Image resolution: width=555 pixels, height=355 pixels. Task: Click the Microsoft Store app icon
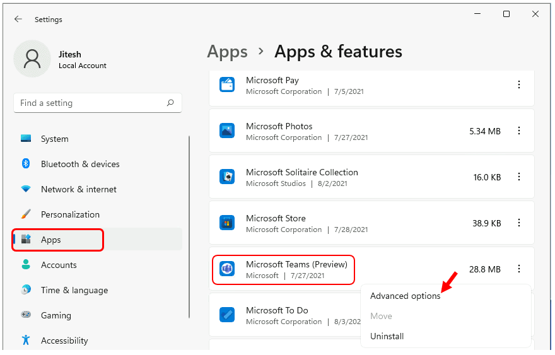[227, 223]
